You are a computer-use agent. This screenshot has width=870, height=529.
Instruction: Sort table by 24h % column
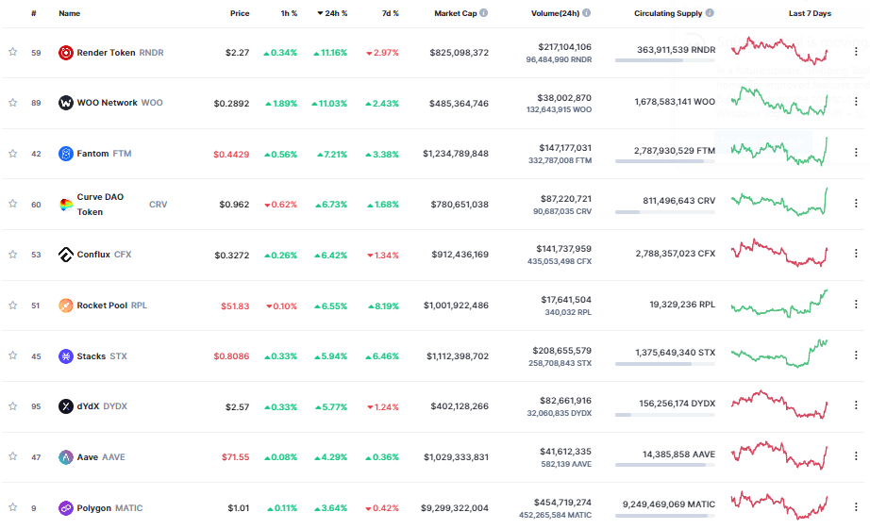tap(332, 13)
